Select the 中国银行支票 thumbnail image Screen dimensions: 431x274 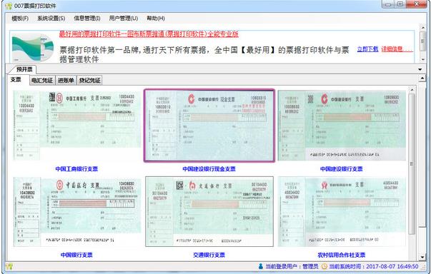tap(77, 212)
